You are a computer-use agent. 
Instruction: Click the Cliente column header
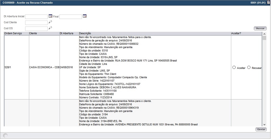[33, 34]
